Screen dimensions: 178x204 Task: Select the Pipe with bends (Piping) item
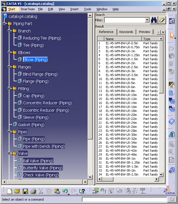(x=44, y=146)
